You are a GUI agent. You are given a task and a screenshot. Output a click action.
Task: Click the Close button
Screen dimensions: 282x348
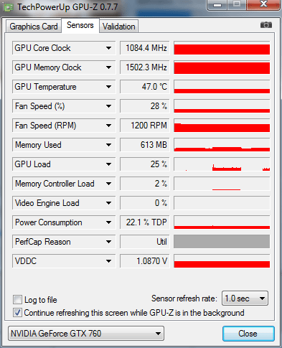248,334
